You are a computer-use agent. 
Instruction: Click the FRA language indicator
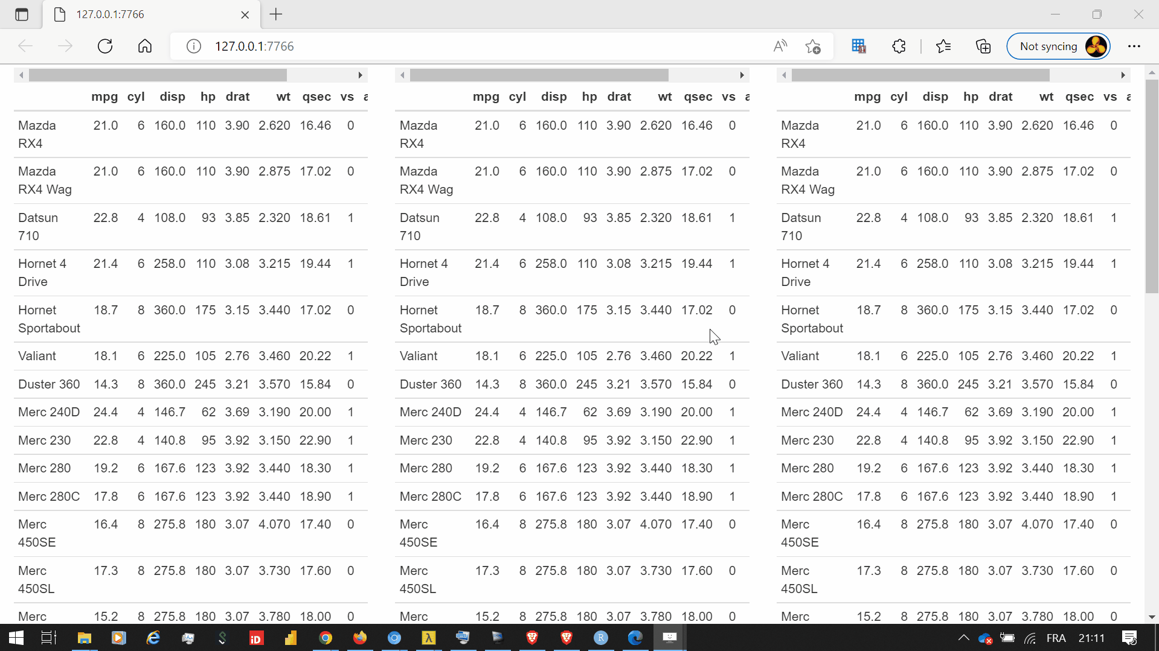click(1056, 638)
